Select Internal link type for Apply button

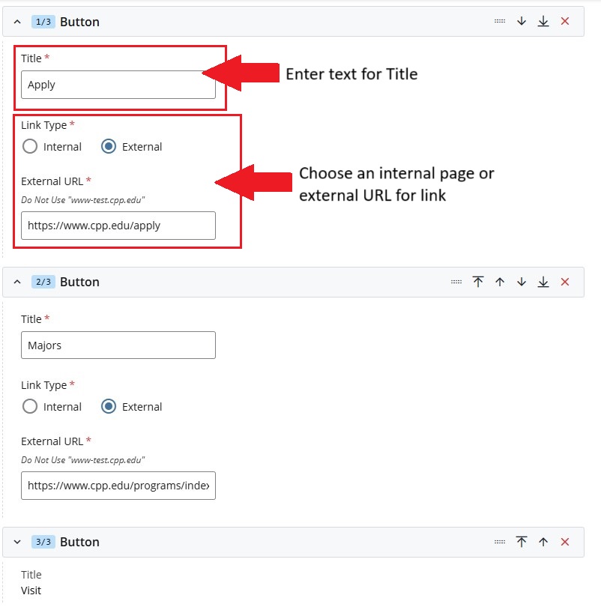point(30,147)
